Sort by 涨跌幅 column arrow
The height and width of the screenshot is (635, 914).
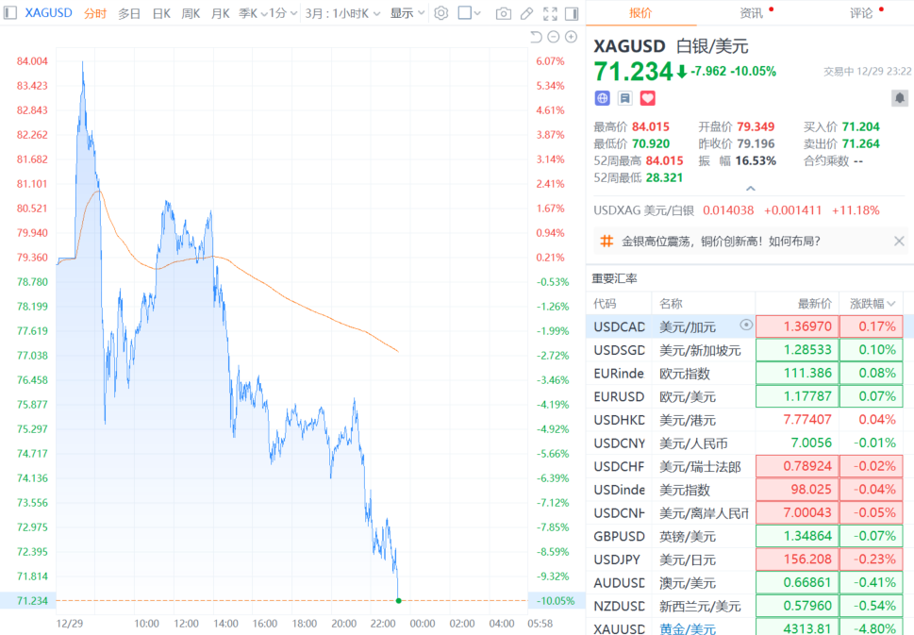[x=890, y=304]
